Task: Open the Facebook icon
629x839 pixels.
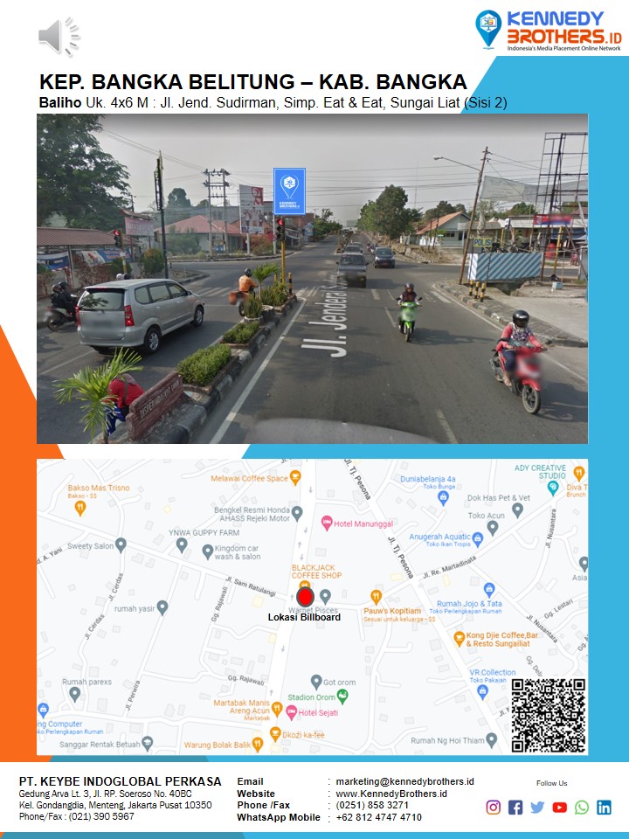Action: pos(515,807)
